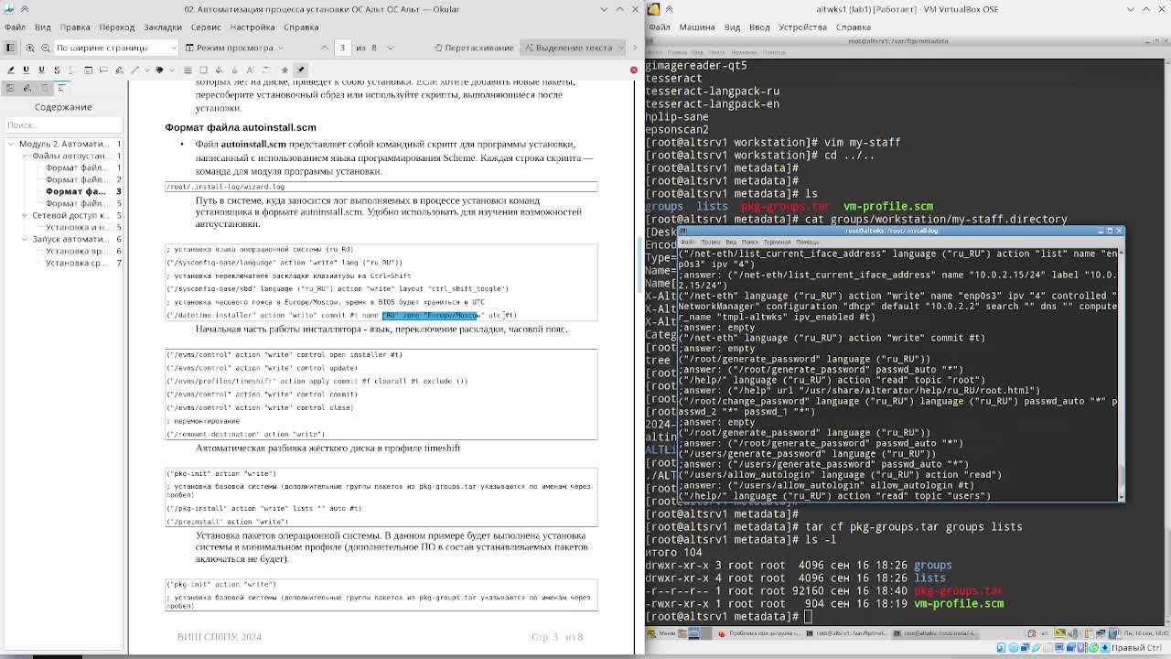
Task: Switch to 'root@altsrv1' terminal taskbar entry
Action: (846, 632)
